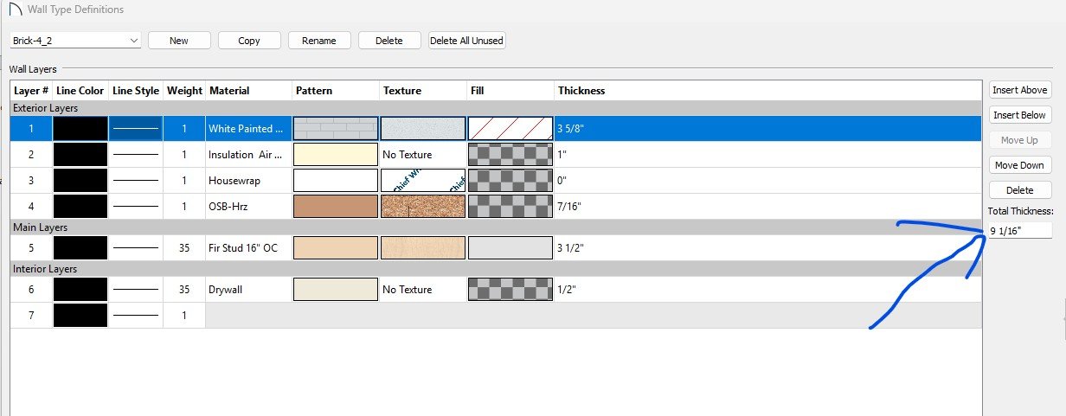The image size is (1066, 416).
Task: Click the Copy button
Action: tap(249, 41)
